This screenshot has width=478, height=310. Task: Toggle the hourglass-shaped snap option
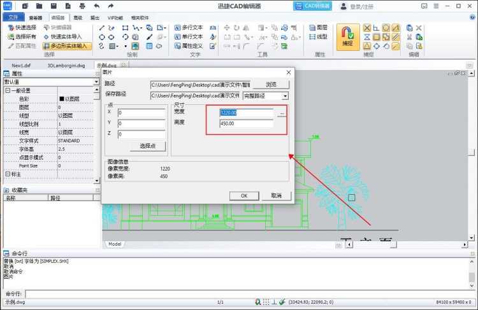(367, 37)
